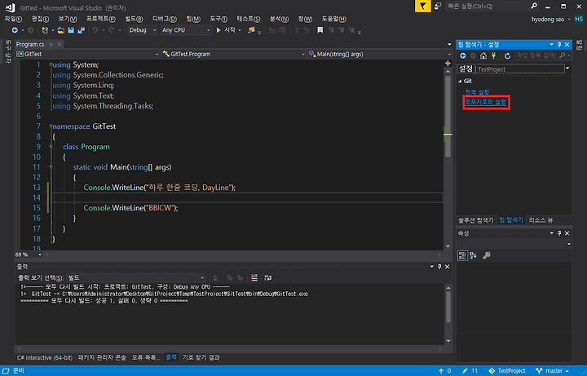Open the 오류 목록 tab at bottom
The width and height of the screenshot is (587, 376).
point(146,358)
